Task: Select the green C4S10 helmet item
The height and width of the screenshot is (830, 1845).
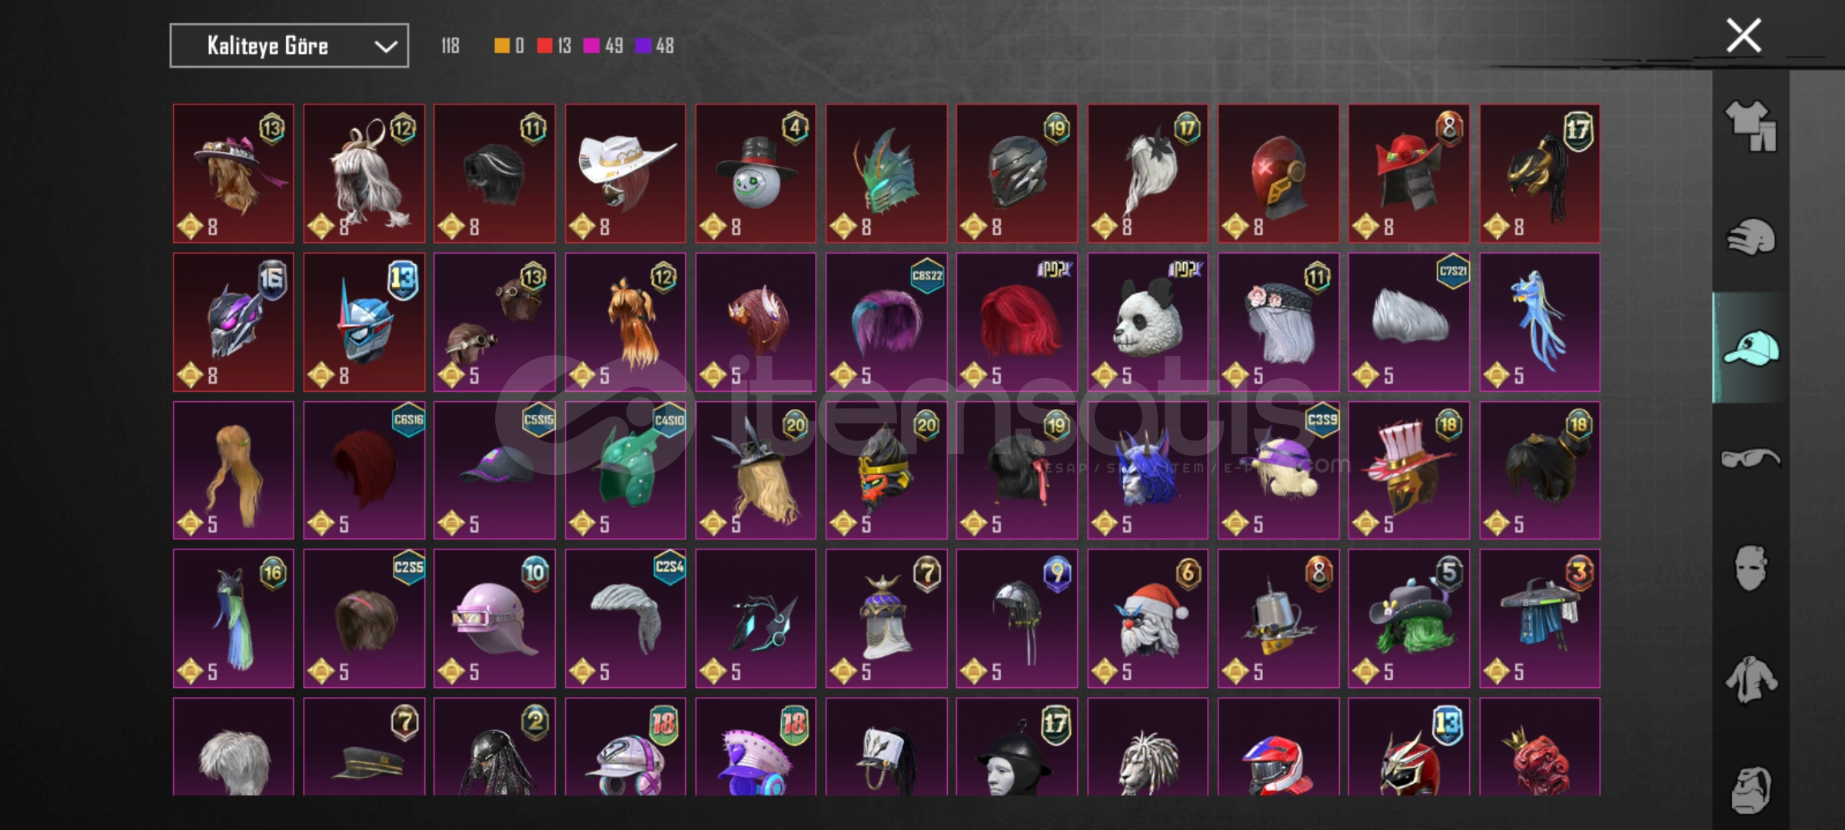Action: [x=625, y=470]
